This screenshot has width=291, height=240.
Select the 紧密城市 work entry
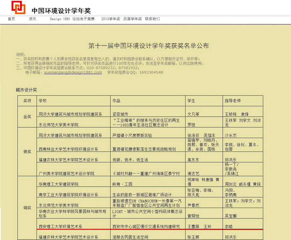coord(120,114)
